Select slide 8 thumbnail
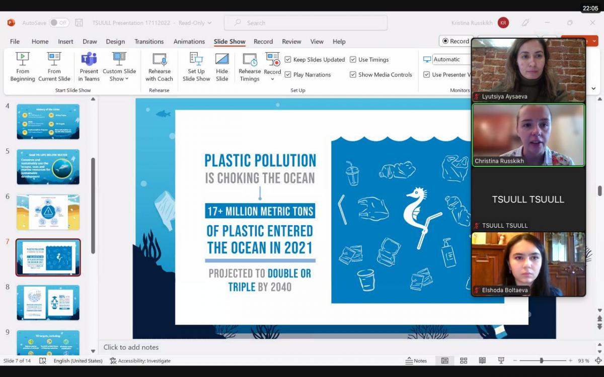 pyautogui.click(x=48, y=302)
